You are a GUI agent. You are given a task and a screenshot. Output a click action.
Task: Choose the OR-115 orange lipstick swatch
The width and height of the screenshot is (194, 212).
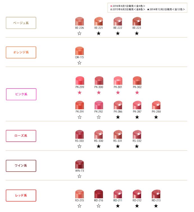click(79, 51)
